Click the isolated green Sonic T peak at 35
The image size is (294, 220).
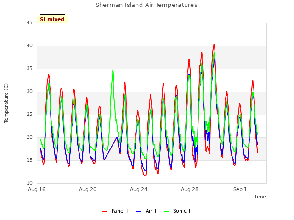click(x=113, y=69)
